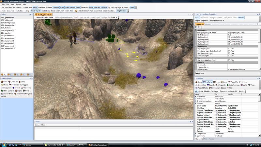Image resolution: width=261 pixels, height=147 pixels.
Task: Select Encounters category in Blueprints panel
Action: (x=201, y=85)
